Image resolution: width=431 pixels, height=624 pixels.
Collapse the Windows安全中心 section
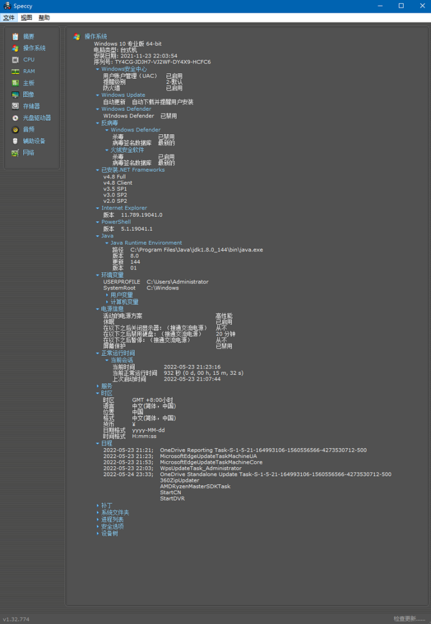pyautogui.click(x=98, y=69)
